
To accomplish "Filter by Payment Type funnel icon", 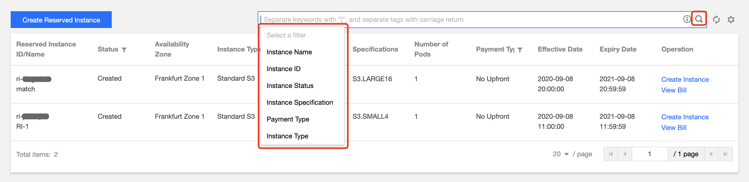I will coord(520,50).
